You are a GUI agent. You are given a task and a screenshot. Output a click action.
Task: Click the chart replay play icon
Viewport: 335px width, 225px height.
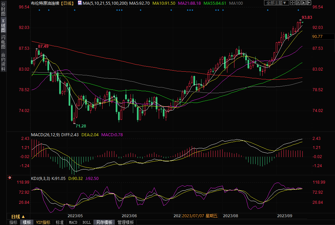[304, 3]
